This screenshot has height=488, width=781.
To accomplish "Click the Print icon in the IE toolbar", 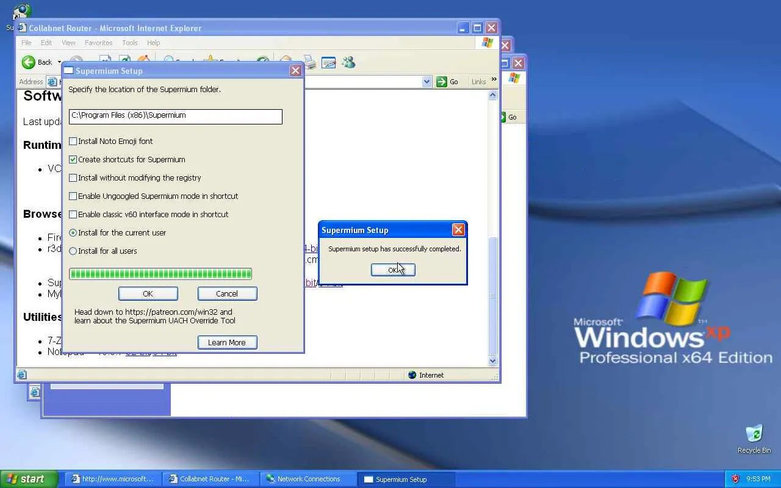I will (310, 62).
